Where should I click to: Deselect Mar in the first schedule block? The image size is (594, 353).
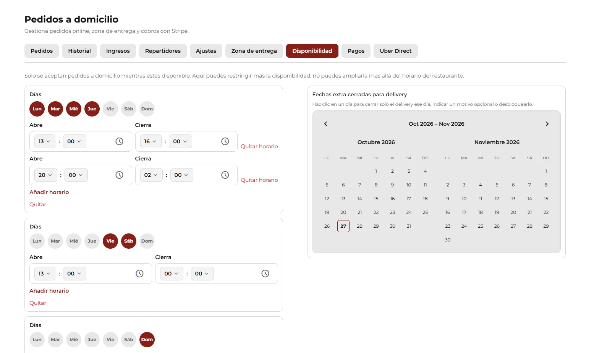click(55, 109)
